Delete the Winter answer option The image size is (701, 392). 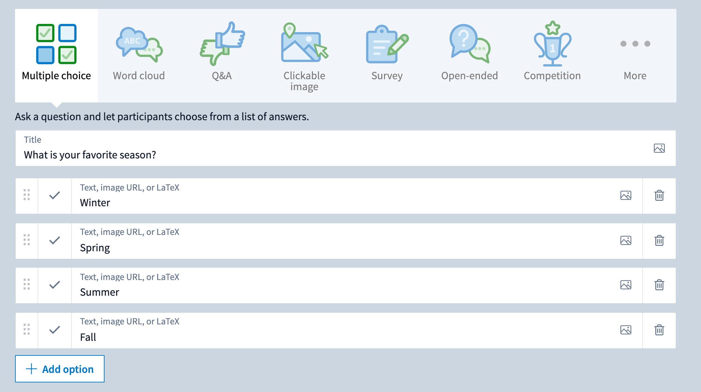coord(659,196)
